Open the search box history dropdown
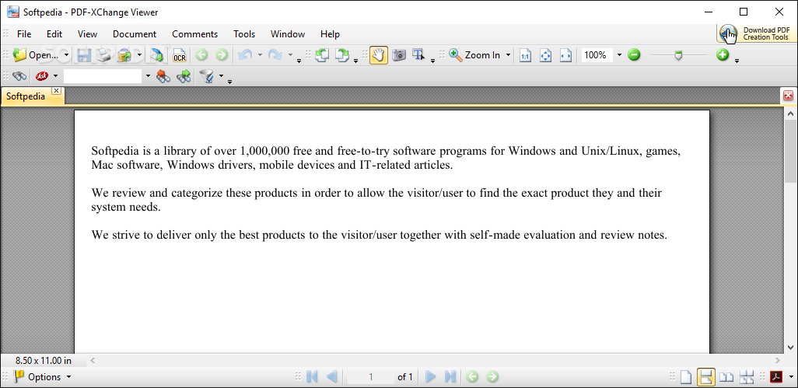Screen dimensions: 798x388 (x=148, y=77)
